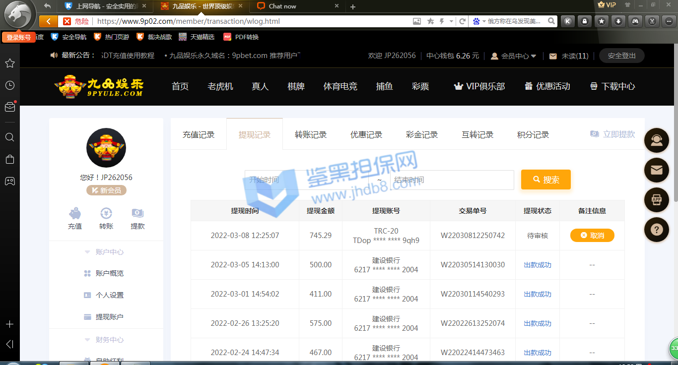The height and width of the screenshot is (365, 678).
Task: Cancel the pending withdrawal with 取消
Action: click(592, 236)
